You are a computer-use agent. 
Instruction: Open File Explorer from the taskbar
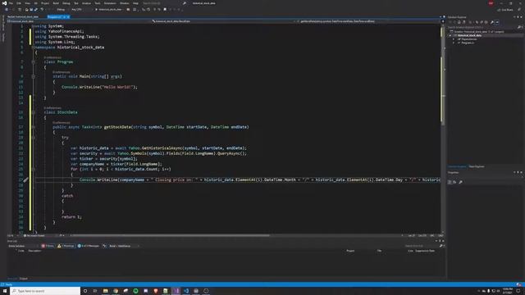coord(106,291)
